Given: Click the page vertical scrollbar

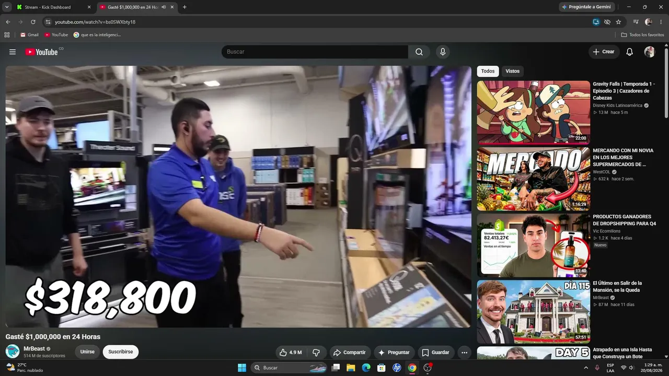Looking at the screenshot, I should click(x=666, y=84).
